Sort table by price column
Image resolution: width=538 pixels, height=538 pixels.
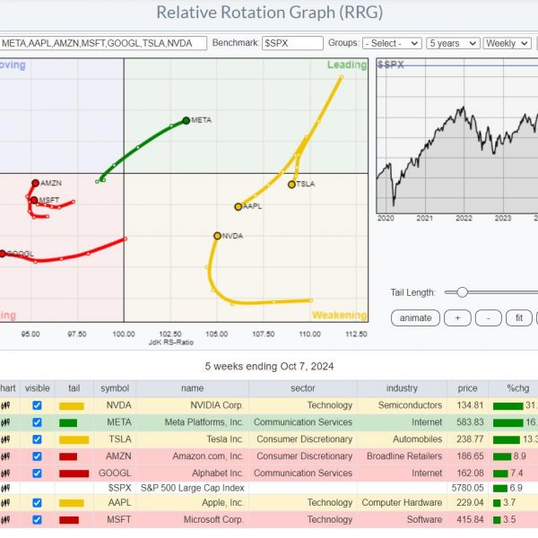(x=467, y=388)
